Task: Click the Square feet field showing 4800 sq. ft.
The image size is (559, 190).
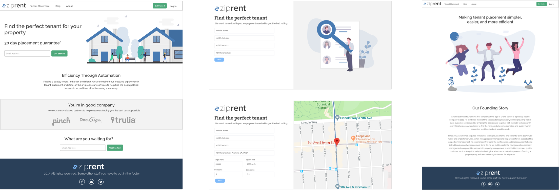Action: pyautogui.click(x=260, y=164)
